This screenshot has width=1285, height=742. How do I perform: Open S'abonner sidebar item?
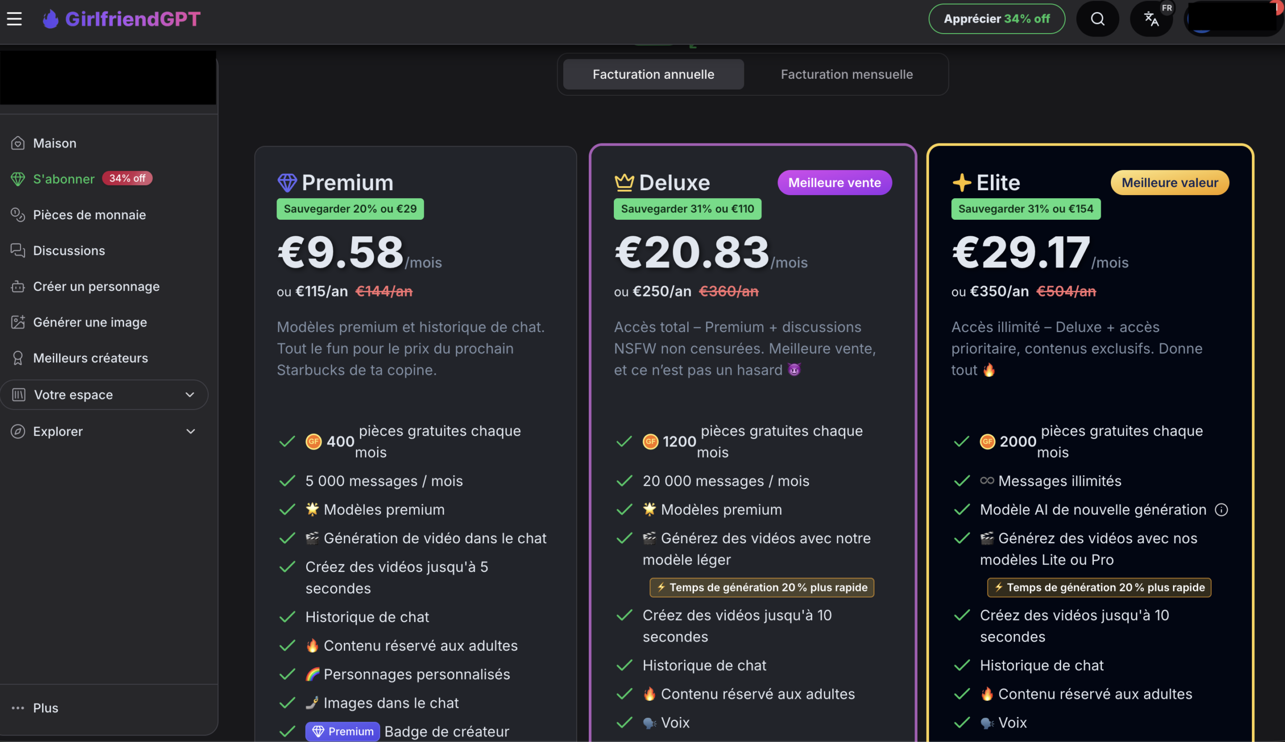click(x=64, y=179)
